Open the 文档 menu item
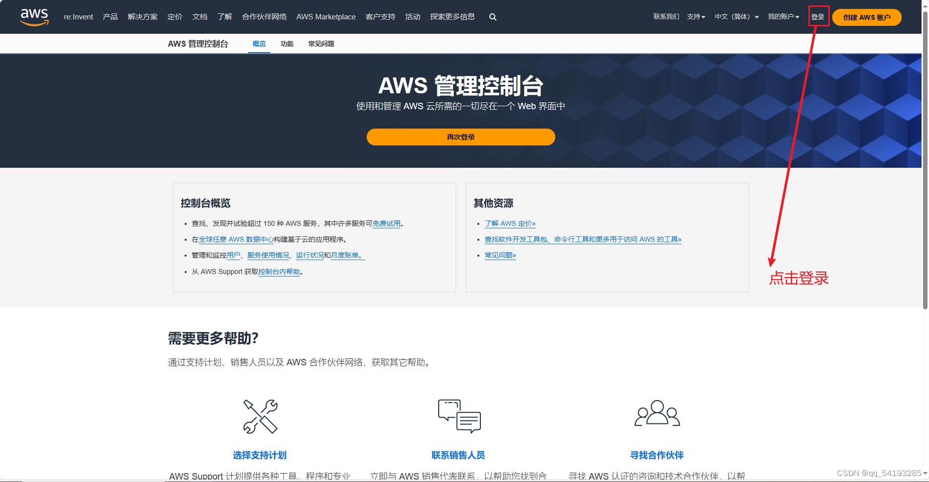 coord(199,17)
